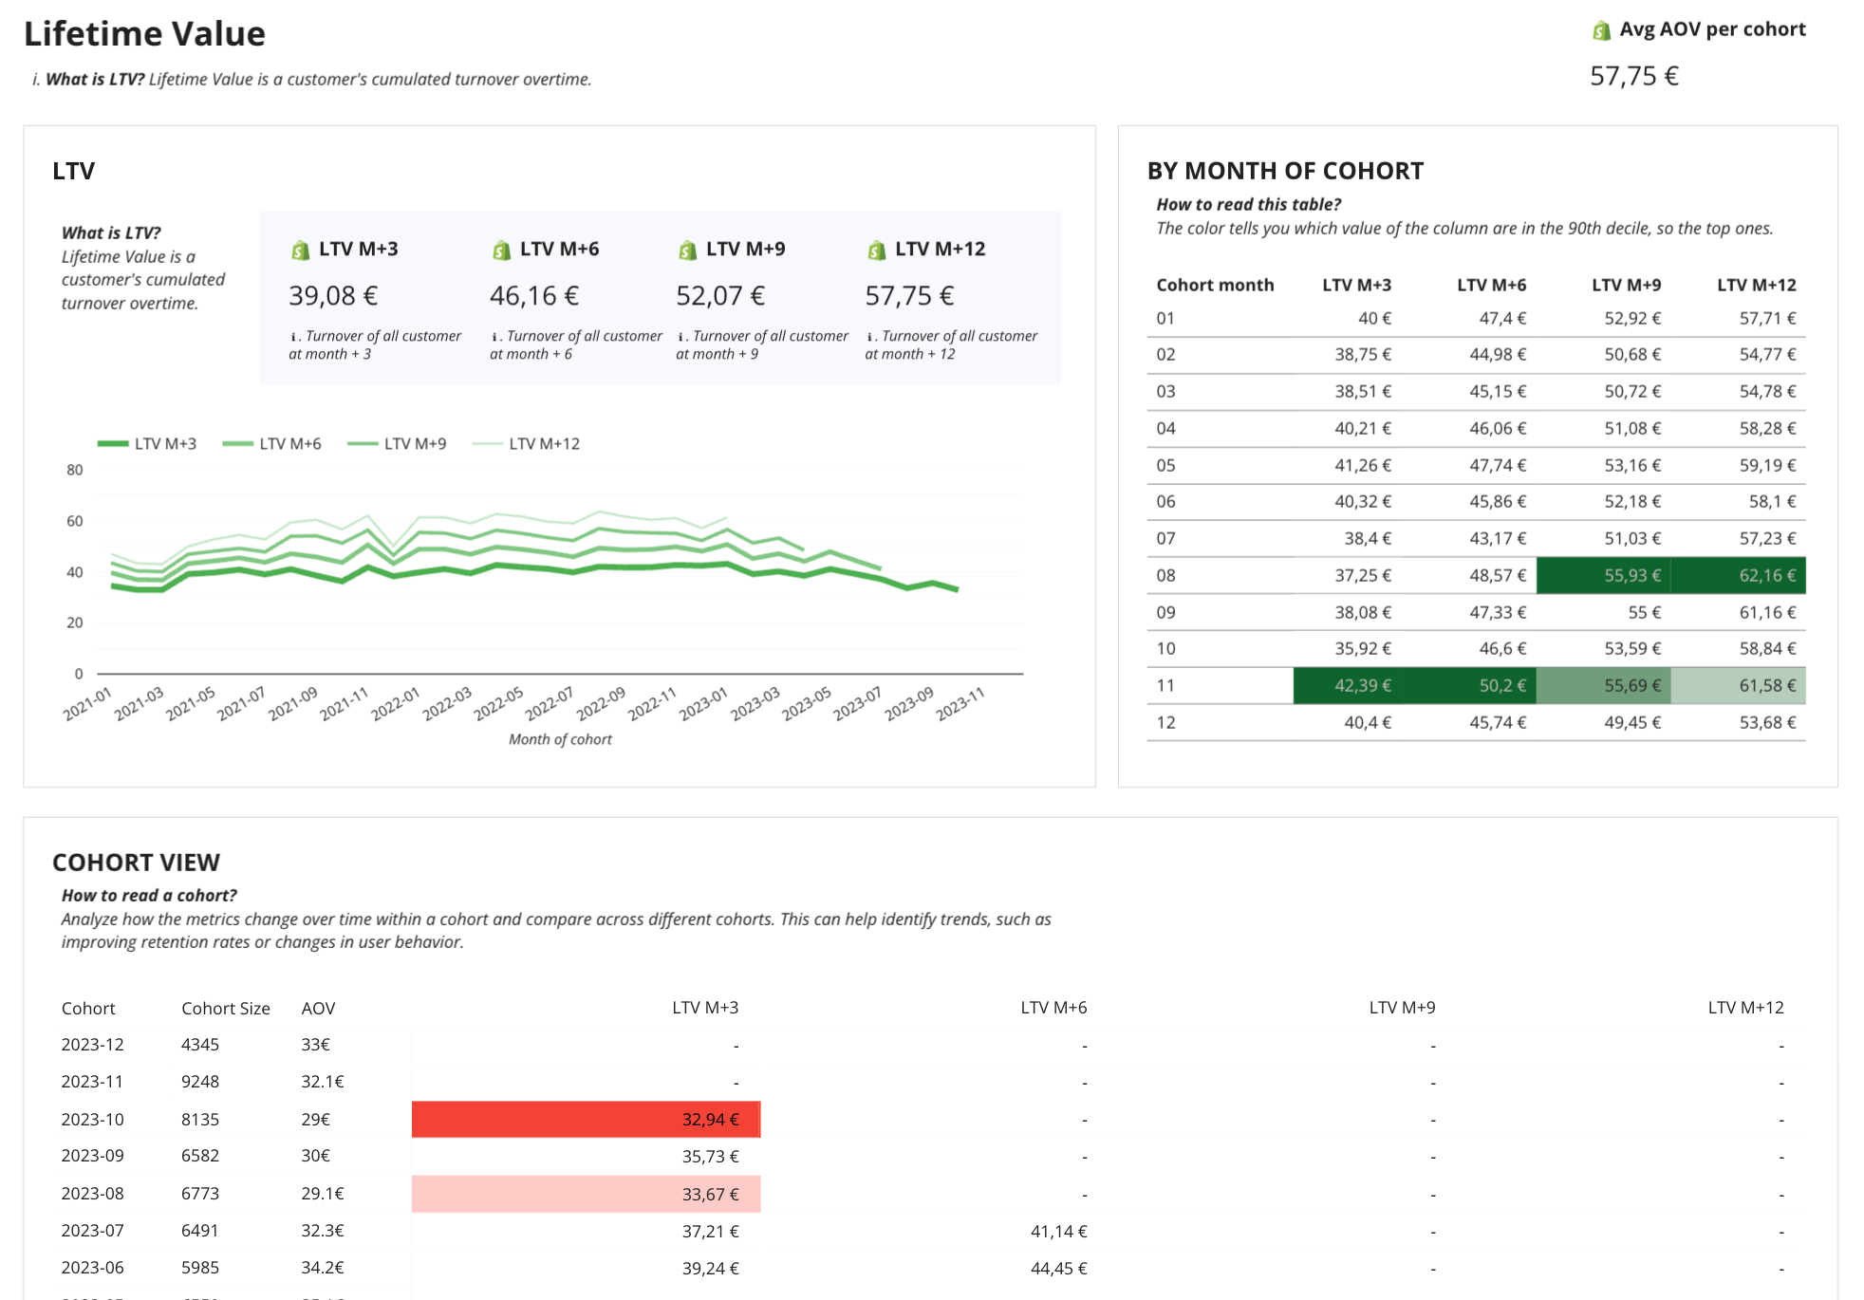The height and width of the screenshot is (1300, 1864).
Task: Select dark green 62,16 € cell
Action: tap(1738, 575)
